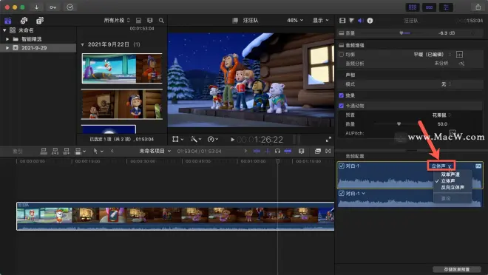Open the audio inspector speaker icon
This screenshot has height=275, width=488.
tap(360, 21)
